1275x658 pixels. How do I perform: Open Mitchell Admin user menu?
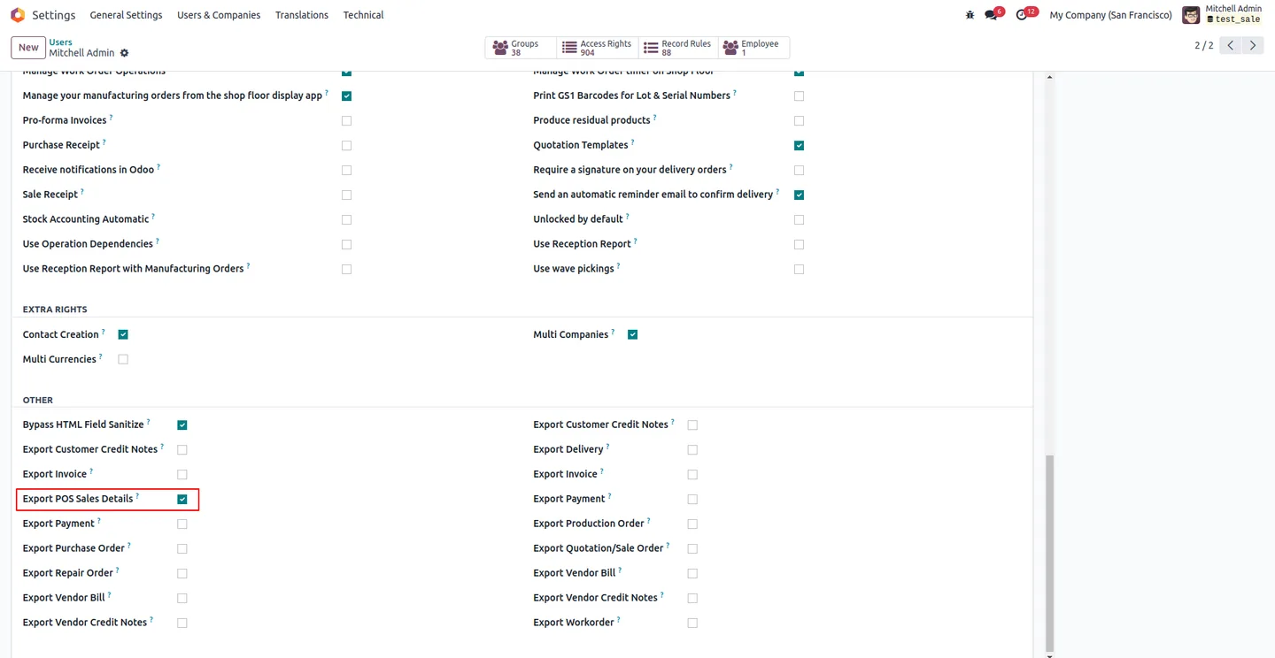pos(1223,14)
